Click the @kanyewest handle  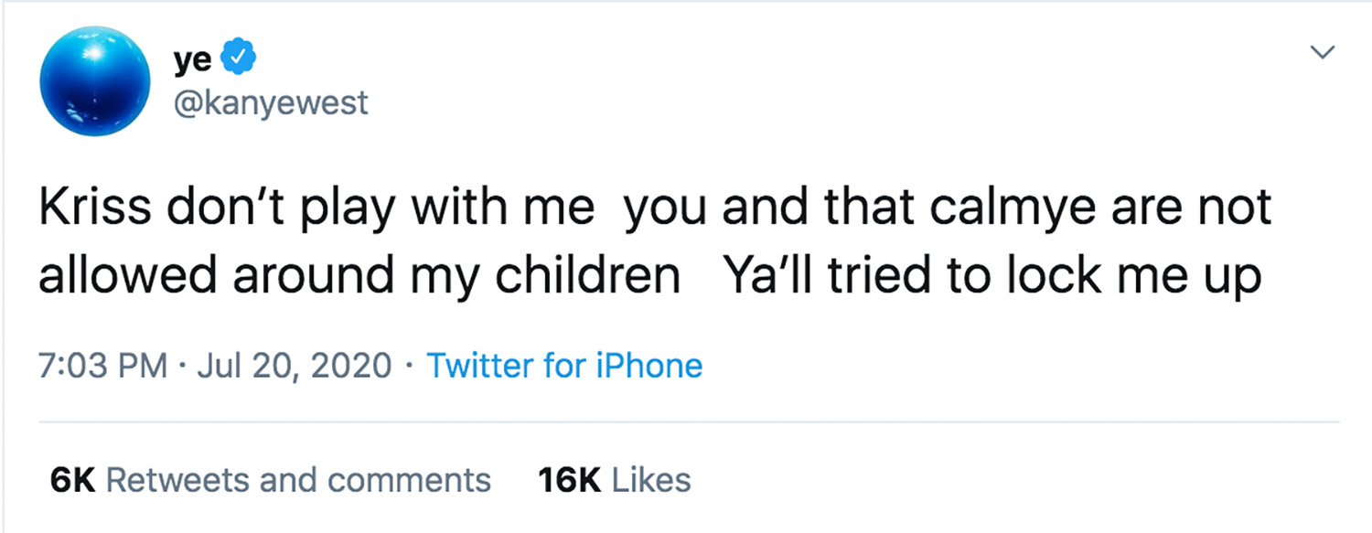(270, 103)
